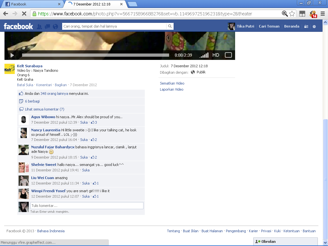Like Nuzulul Fajar Bahardycx's comment

point(84,157)
